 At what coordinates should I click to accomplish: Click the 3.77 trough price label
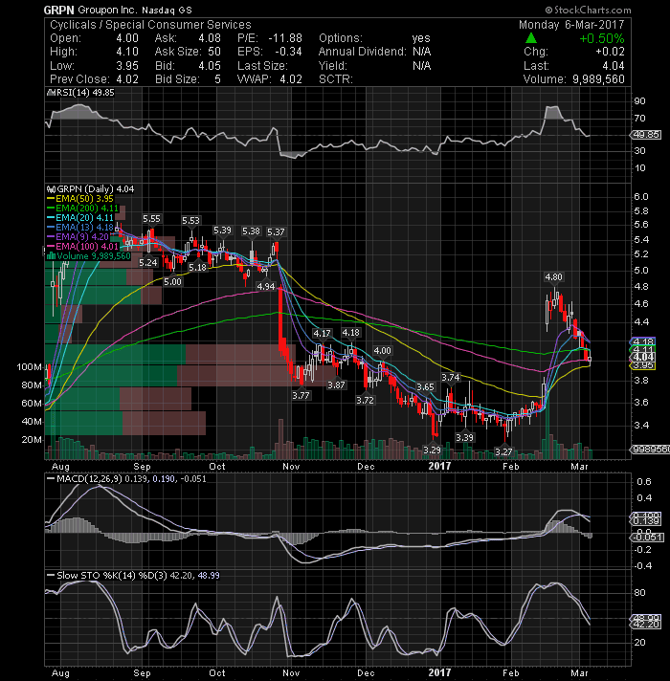(301, 395)
